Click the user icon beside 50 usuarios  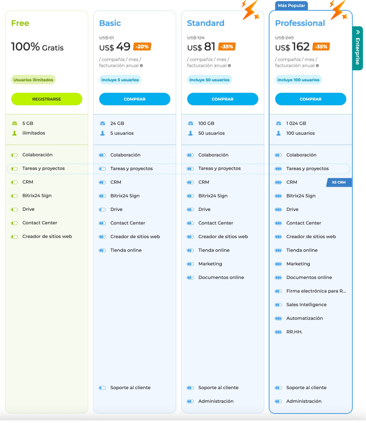[x=190, y=133]
